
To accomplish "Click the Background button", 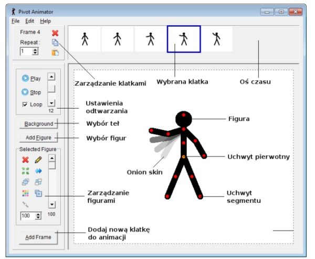I will 39,124.
